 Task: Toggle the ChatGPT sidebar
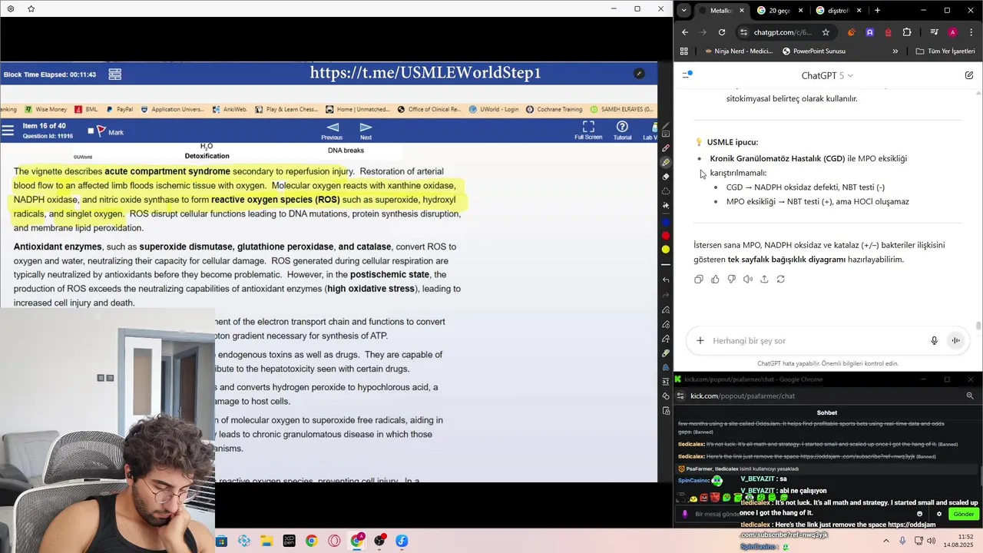coord(687,75)
